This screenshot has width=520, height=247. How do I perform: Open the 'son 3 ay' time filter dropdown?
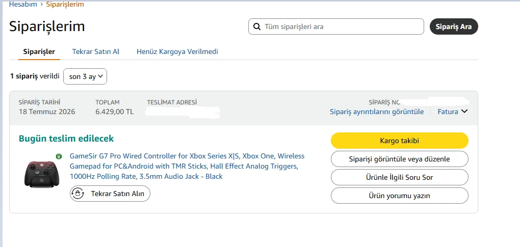(85, 76)
